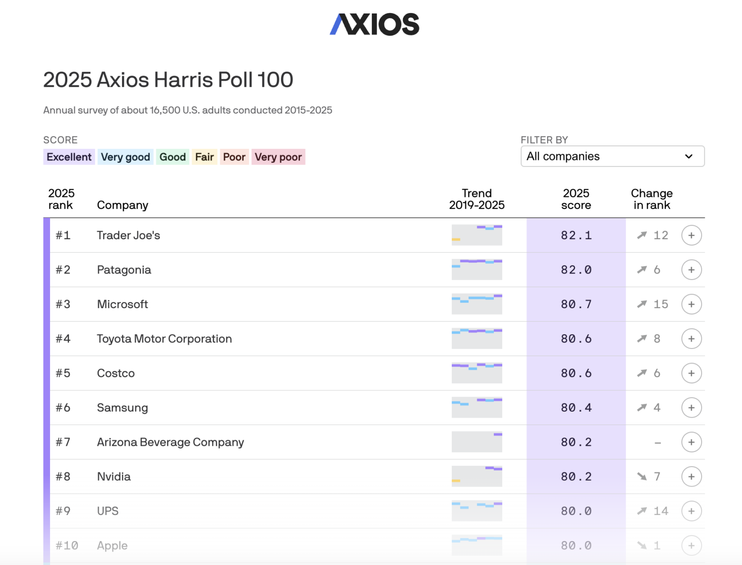Open Microsoft row details with plus icon
The image size is (742, 565).
point(691,305)
